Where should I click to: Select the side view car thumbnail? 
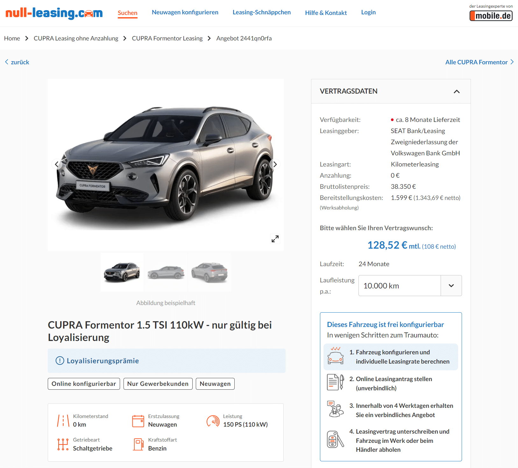pyautogui.click(x=166, y=272)
